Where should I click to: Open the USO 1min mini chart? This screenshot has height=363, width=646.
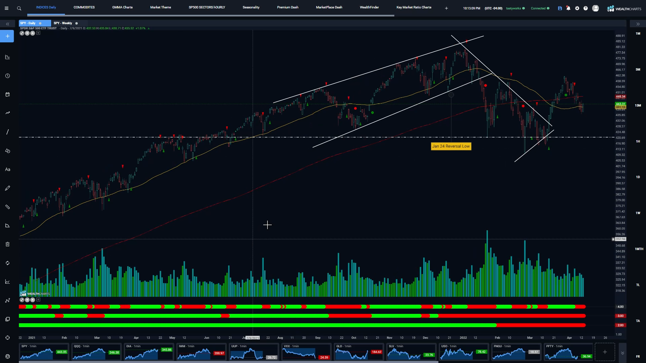coord(464,352)
